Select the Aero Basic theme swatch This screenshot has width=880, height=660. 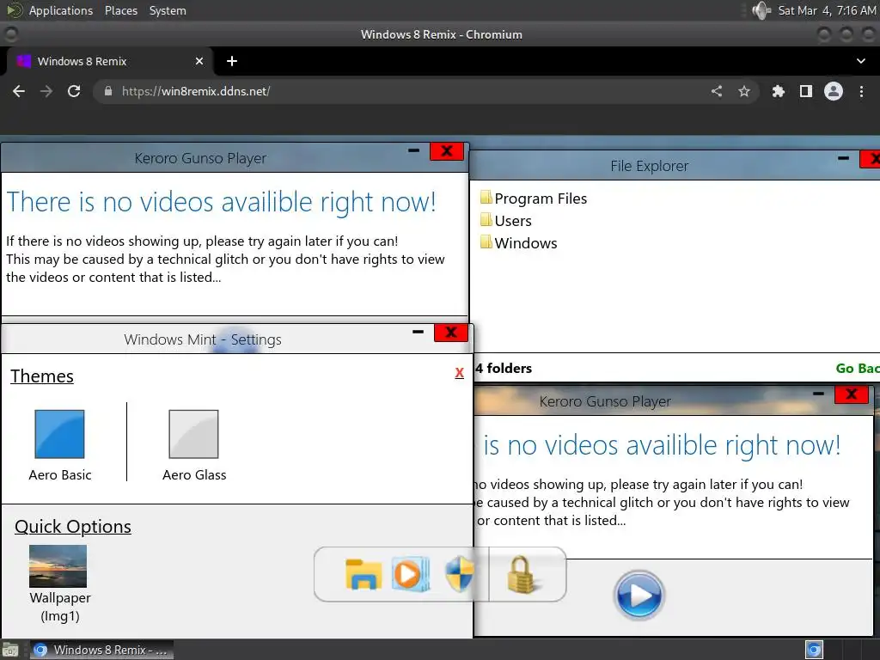coord(59,434)
